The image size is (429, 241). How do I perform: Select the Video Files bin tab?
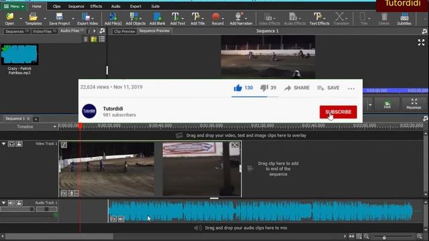point(44,31)
